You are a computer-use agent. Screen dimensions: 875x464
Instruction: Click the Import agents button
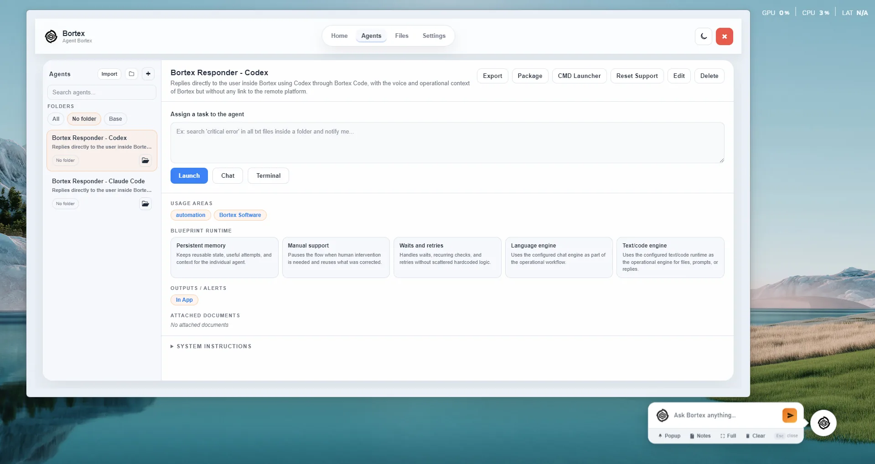click(109, 74)
